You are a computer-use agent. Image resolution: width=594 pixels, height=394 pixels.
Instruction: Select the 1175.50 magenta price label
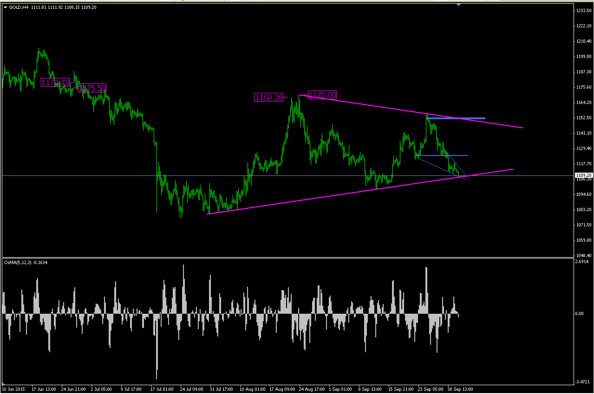coord(92,88)
